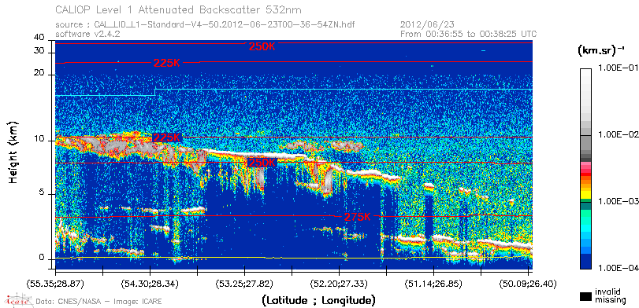The width and height of the screenshot is (639, 308).
Task: Click the '(54.30;28.34)' coordinate label
Action: (150, 283)
